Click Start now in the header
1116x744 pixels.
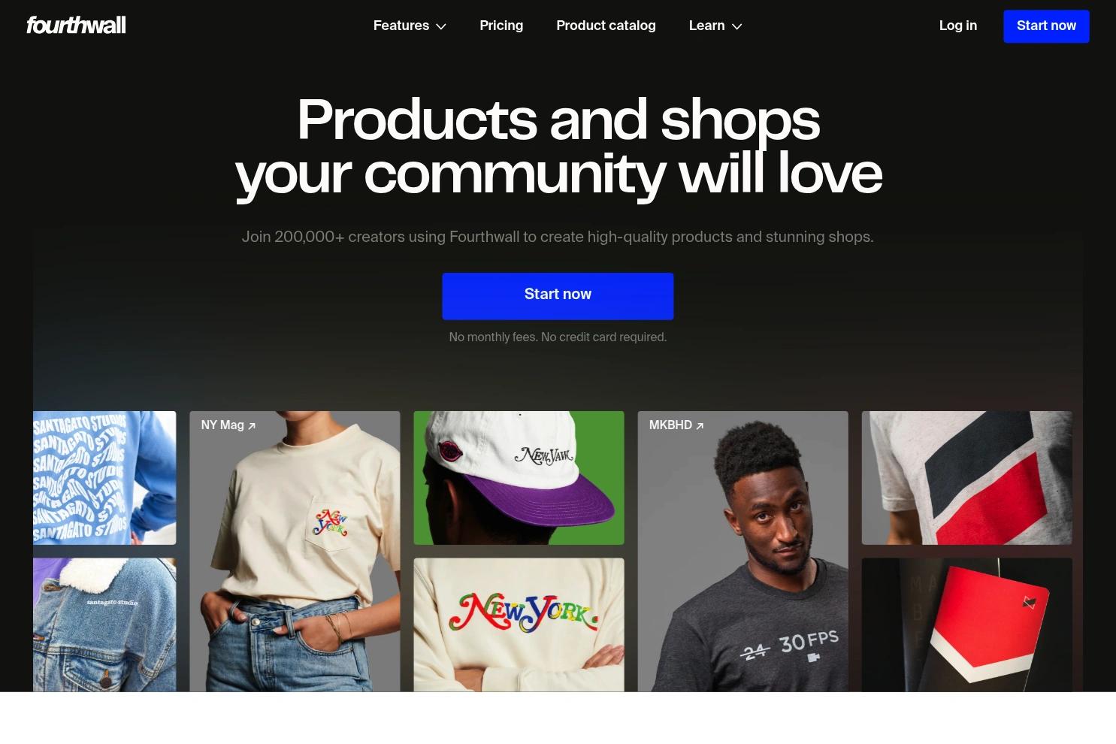[x=1046, y=26]
